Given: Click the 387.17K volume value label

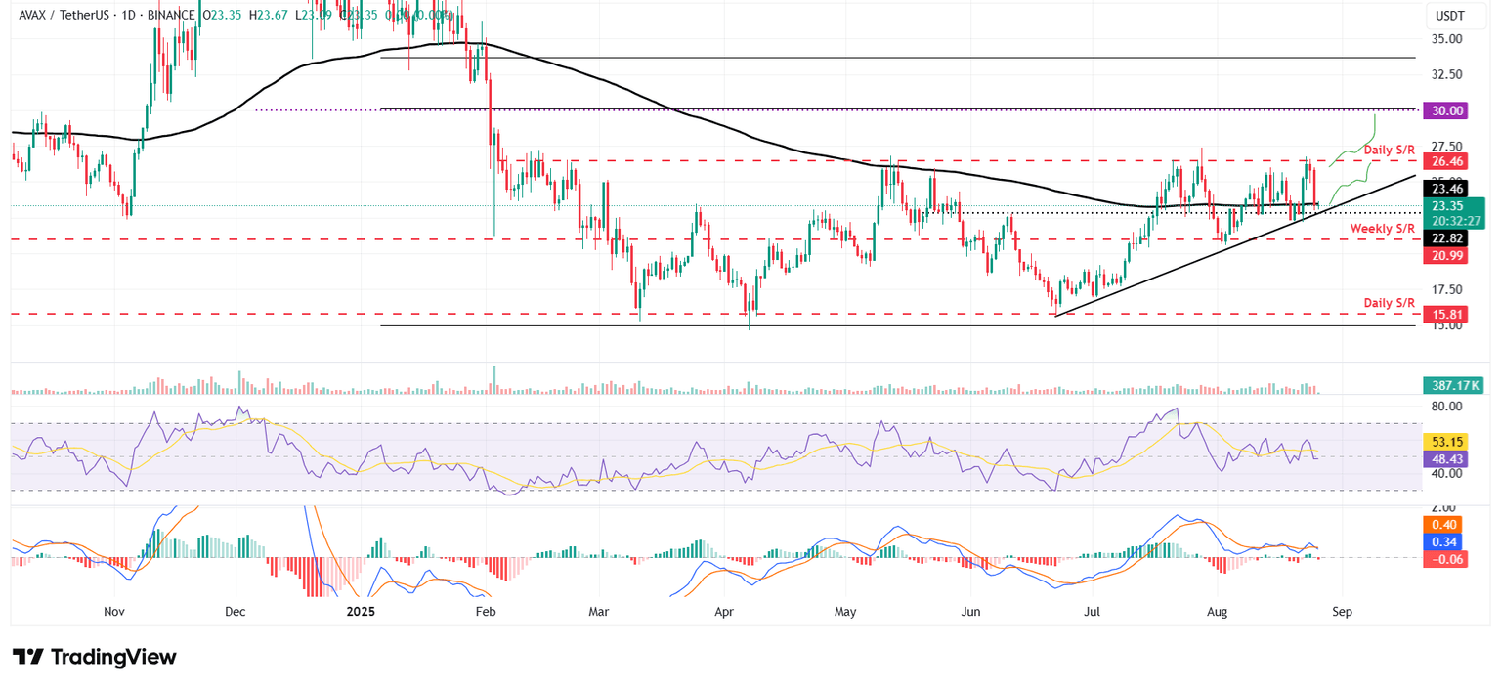Looking at the screenshot, I should click(x=1452, y=387).
